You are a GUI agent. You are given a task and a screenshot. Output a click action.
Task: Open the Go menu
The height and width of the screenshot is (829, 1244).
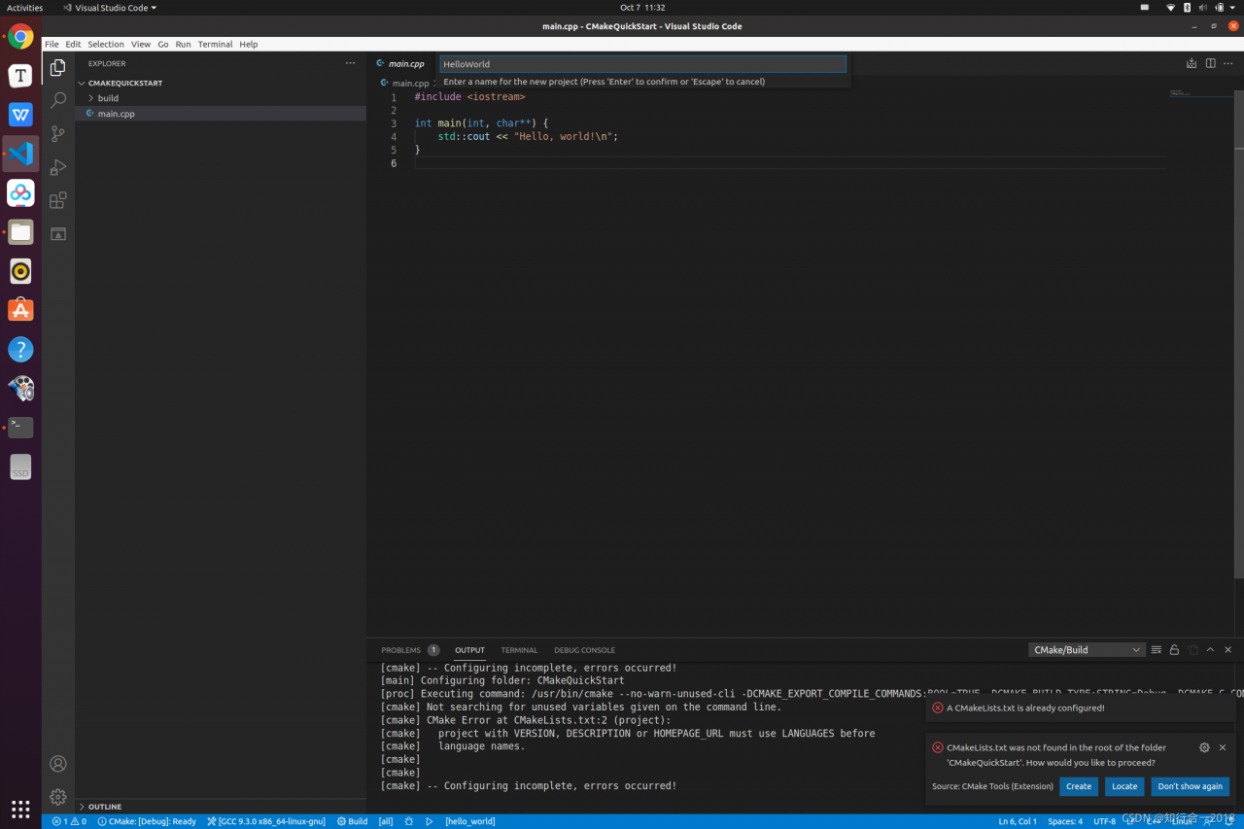tap(163, 44)
